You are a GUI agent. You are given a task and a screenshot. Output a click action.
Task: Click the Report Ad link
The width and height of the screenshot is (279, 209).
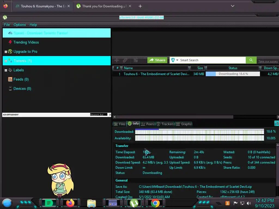(99, 115)
